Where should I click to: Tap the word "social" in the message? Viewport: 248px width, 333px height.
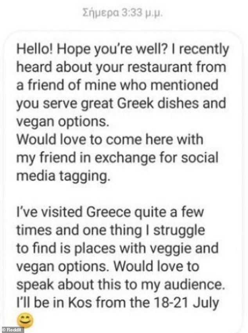click(x=199, y=158)
